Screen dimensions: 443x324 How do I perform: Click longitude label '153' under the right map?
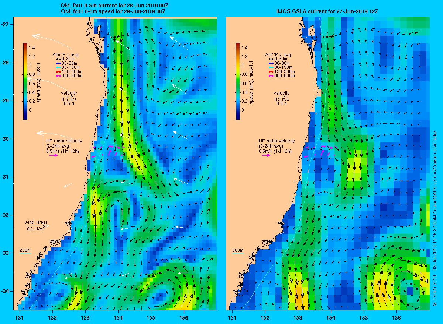tap(298, 318)
